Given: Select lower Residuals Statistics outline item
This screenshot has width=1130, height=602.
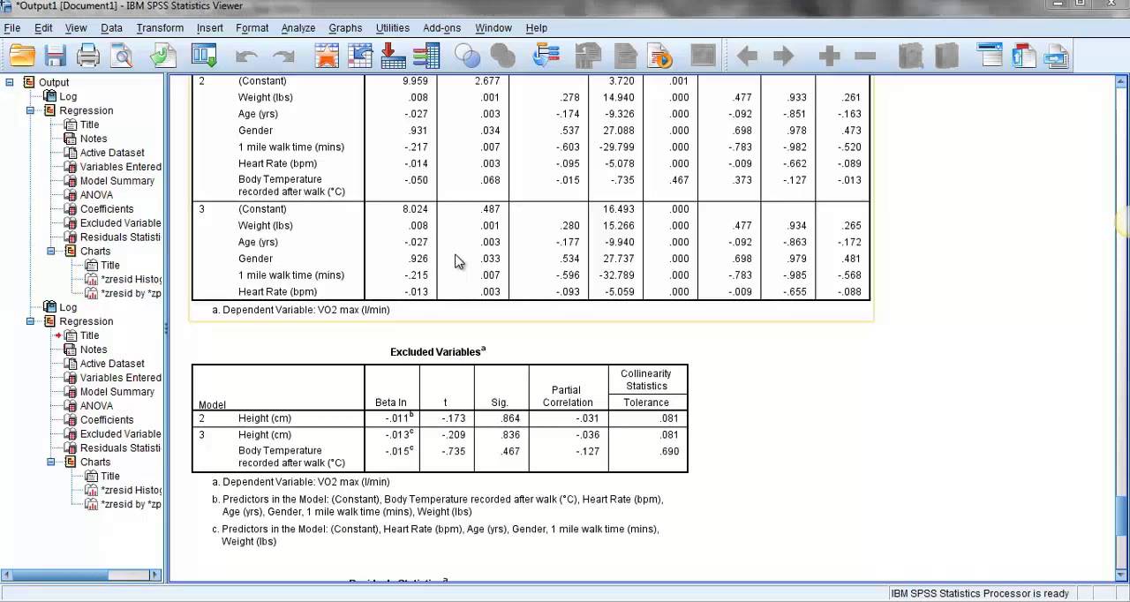Looking at the screenshot, I should 121,448.
